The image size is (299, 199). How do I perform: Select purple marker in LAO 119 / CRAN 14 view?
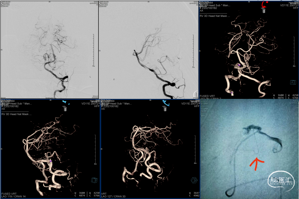click(x=50, y=161)
